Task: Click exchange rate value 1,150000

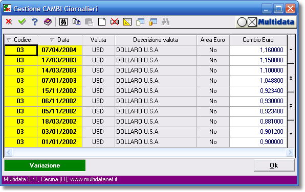Action: coord(258,60)
